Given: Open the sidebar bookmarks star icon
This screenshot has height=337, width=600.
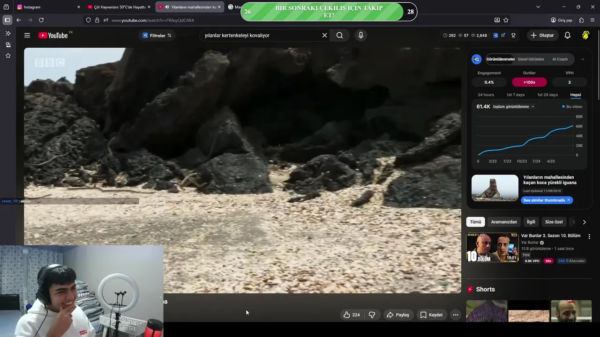Looking at the screenshot, I should (x=8, y=56).
